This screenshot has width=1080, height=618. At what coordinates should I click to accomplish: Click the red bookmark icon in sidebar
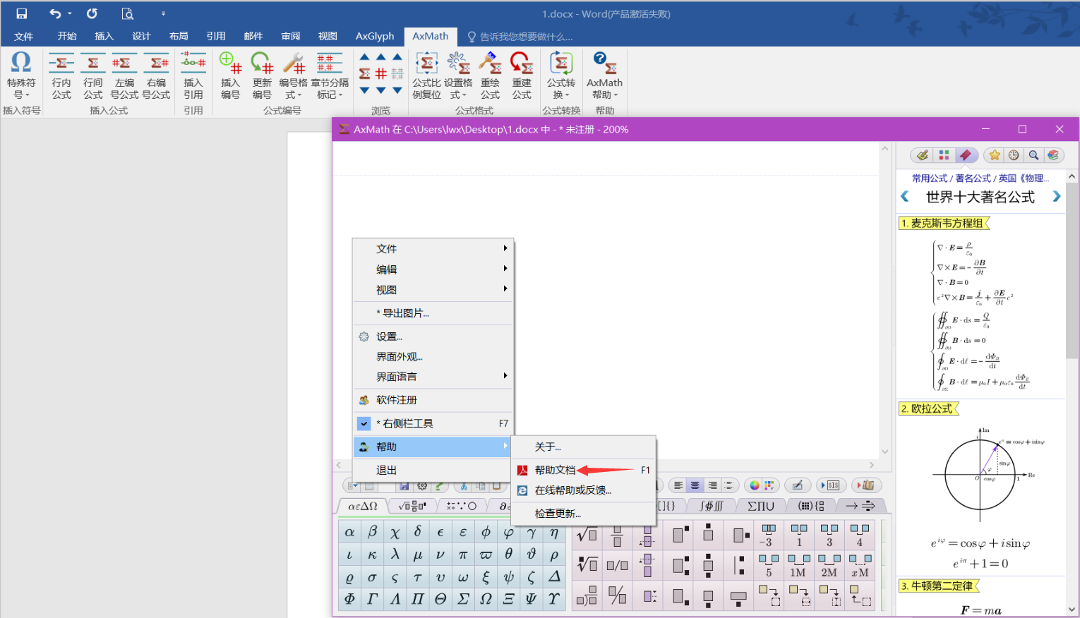click(965, 155)
